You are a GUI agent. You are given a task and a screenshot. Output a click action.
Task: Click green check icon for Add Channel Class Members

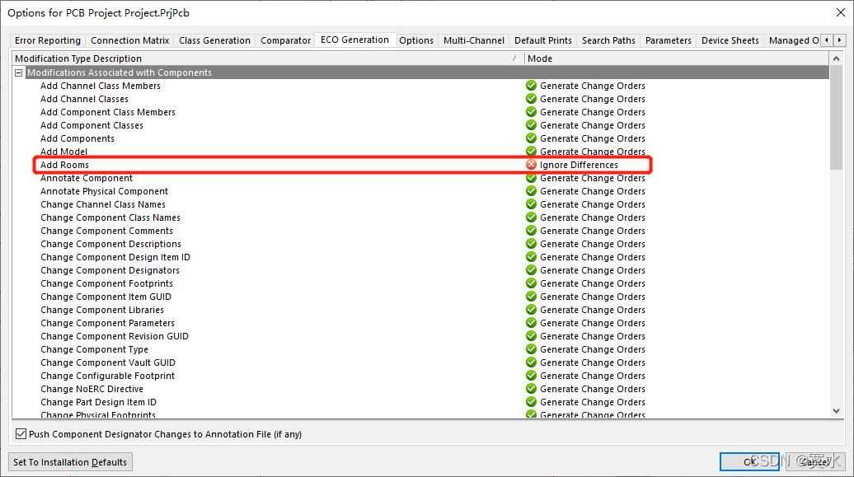click(531, 86)
